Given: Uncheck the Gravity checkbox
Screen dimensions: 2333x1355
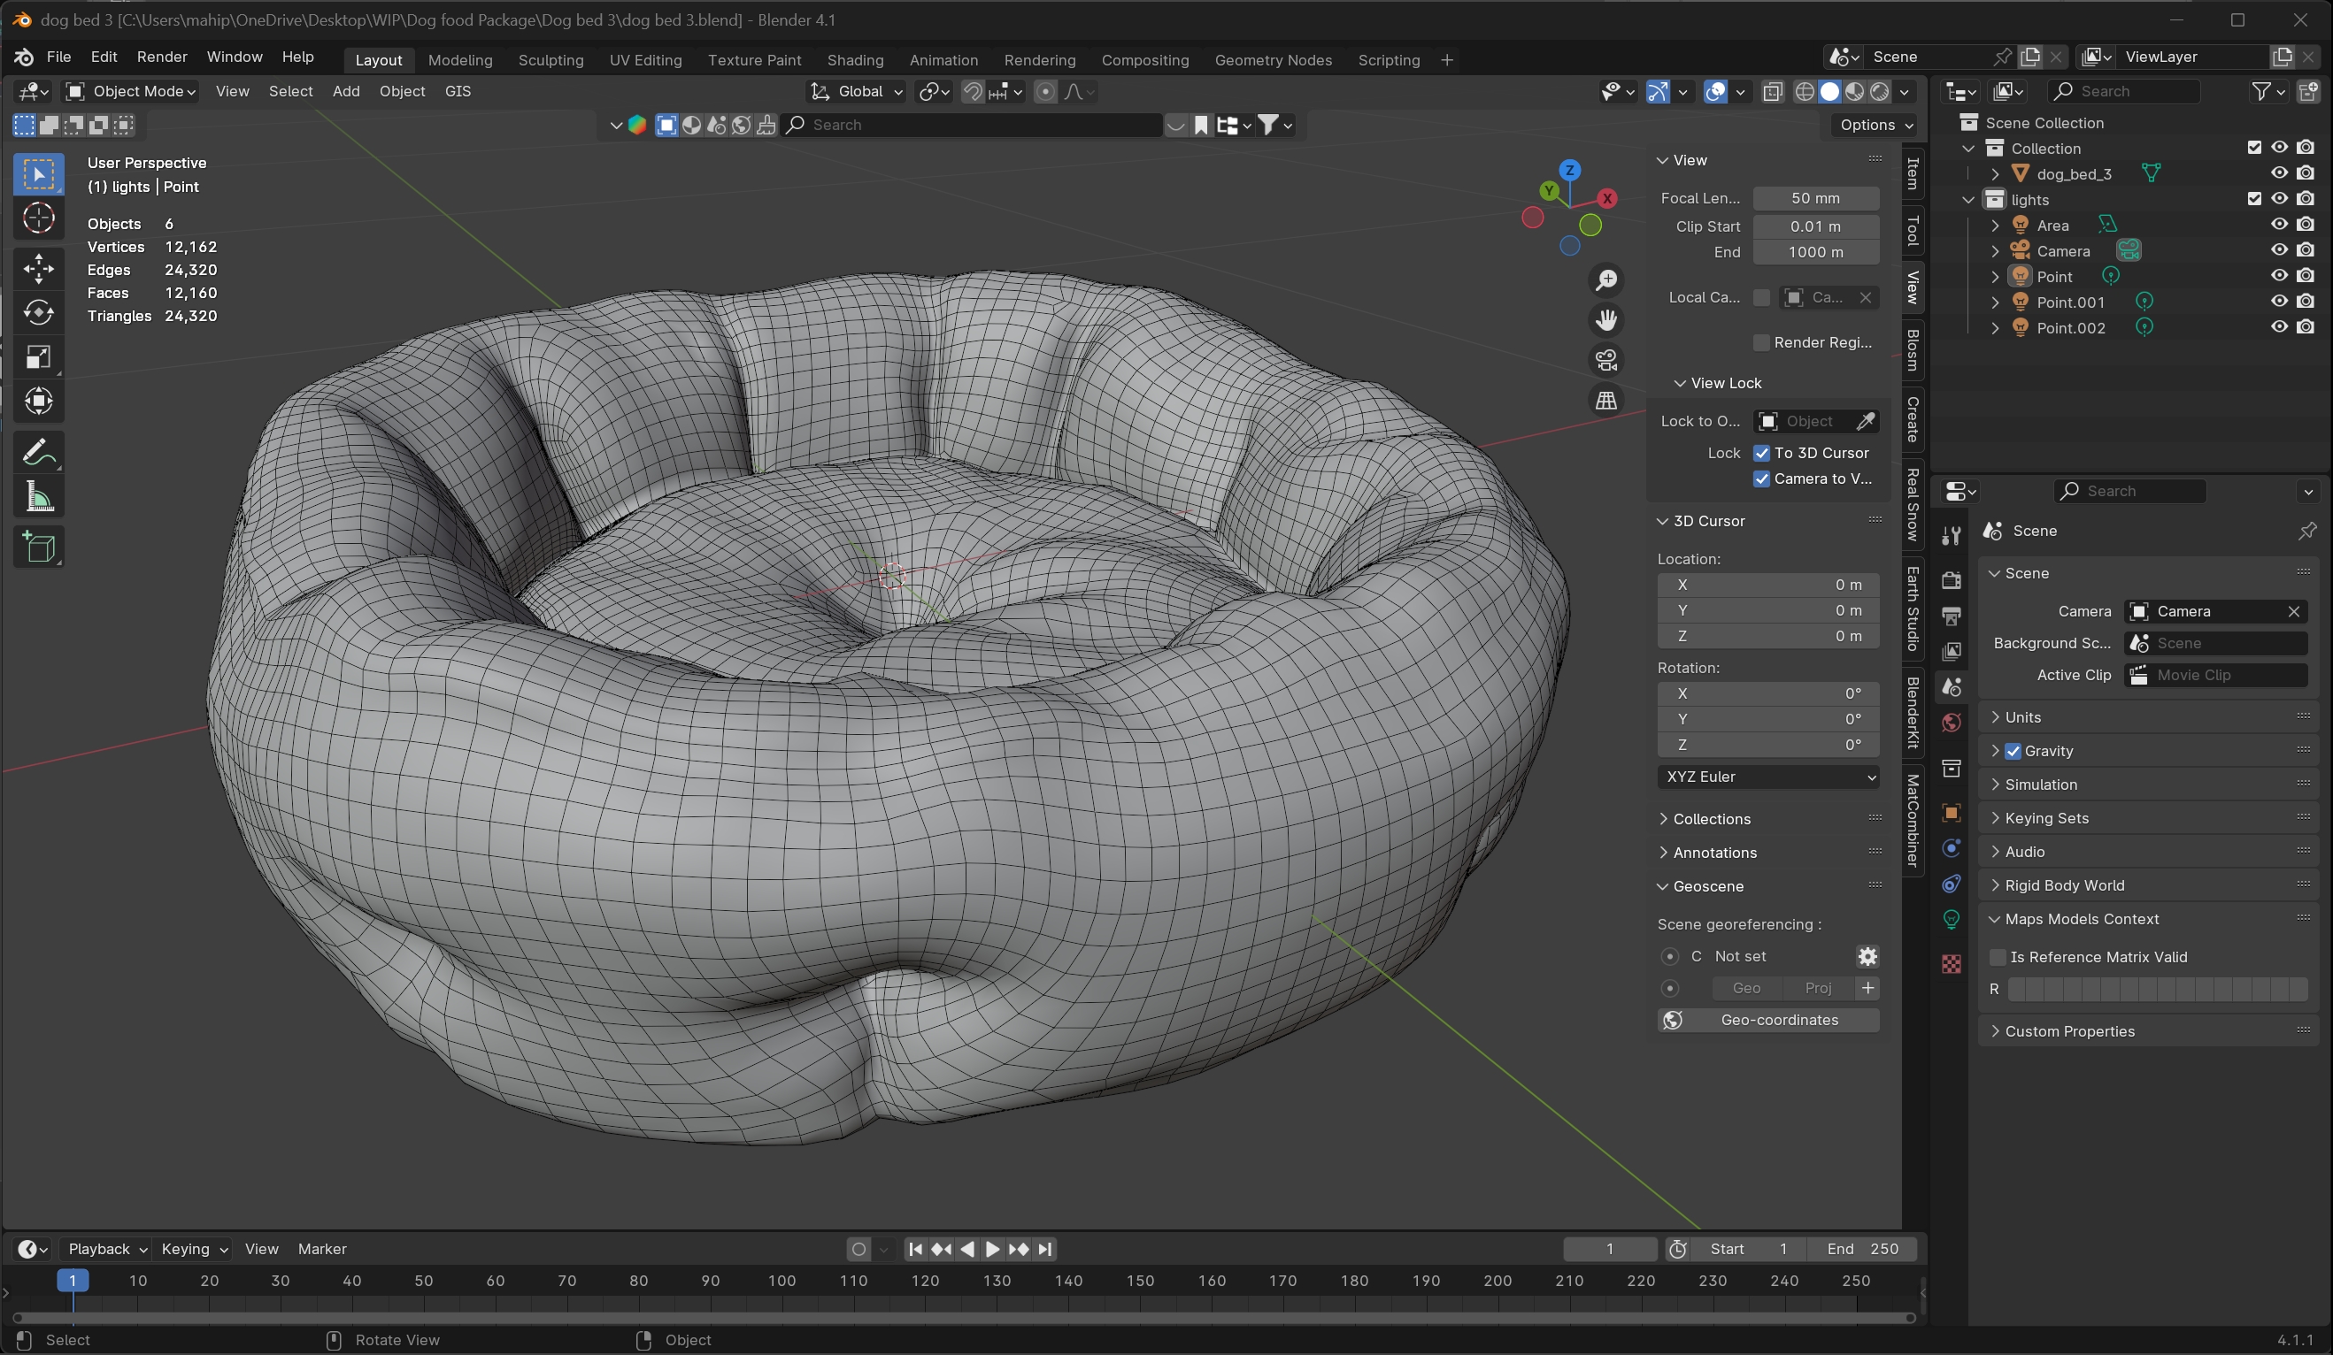Looking at the screenshot, I should tap(2013, 751).
